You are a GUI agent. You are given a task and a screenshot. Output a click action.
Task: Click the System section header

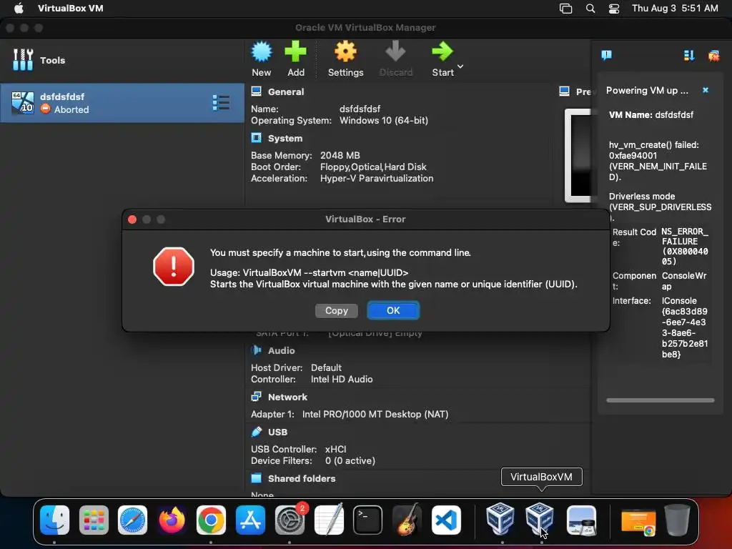tap(285, 138)
